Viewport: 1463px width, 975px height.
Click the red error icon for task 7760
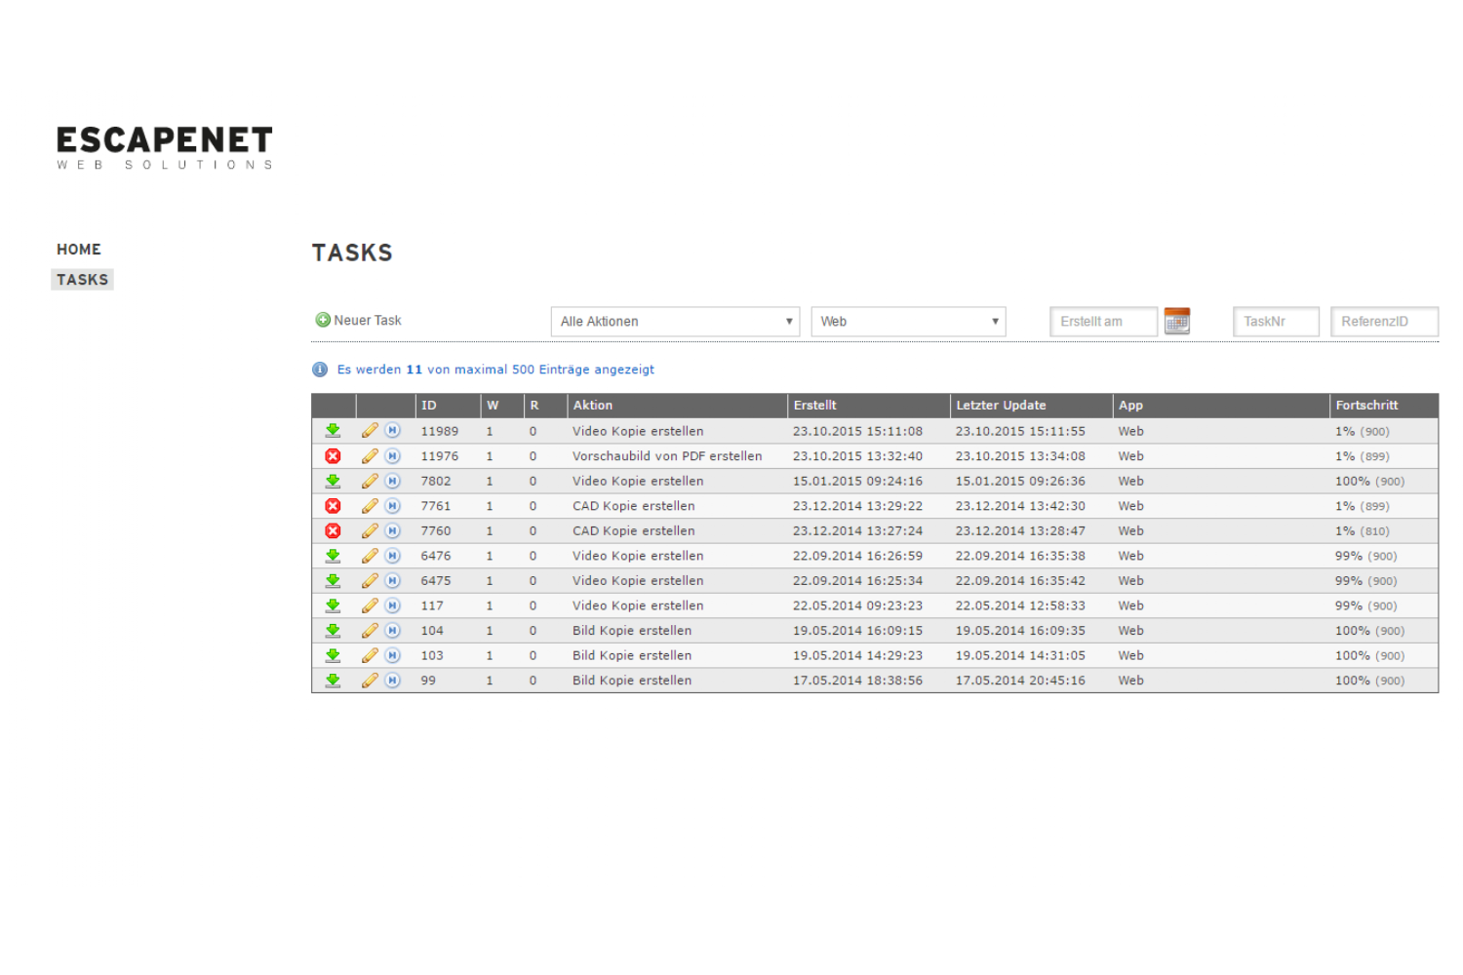pos(333,531)
